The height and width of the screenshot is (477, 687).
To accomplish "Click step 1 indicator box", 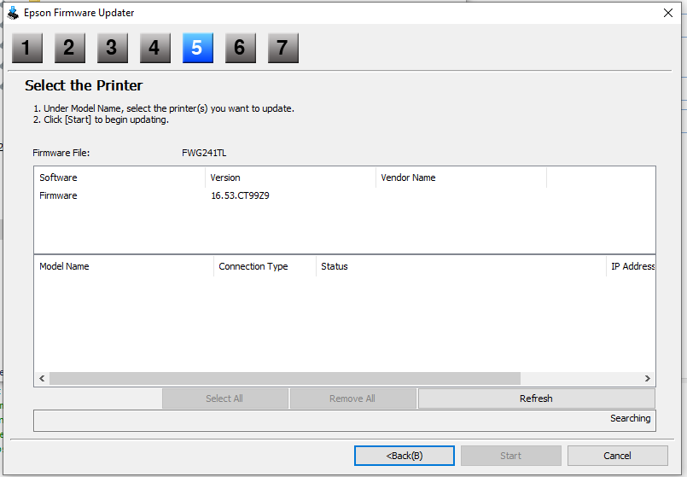I will coord(27,48).
